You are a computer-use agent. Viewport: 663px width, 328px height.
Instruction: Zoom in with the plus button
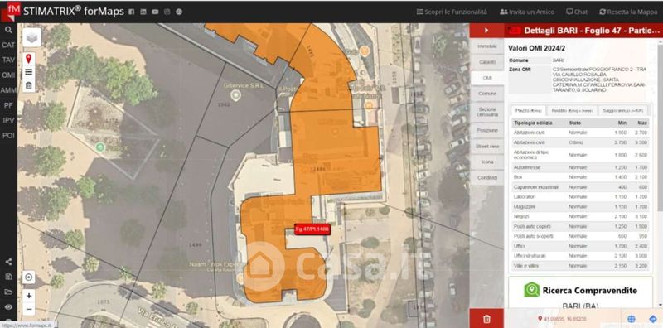coord(29,296)
